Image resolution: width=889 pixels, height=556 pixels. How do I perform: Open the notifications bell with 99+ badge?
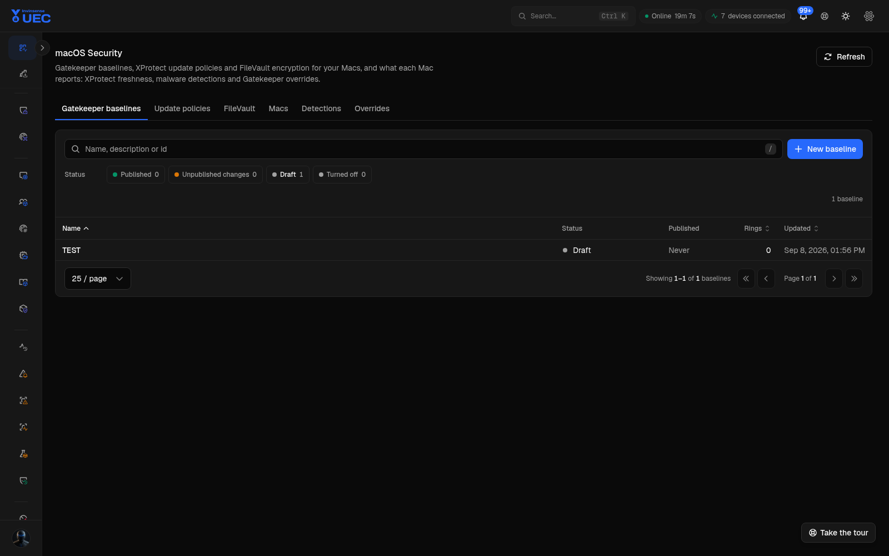pyautogui.click(x=803, y=16)
